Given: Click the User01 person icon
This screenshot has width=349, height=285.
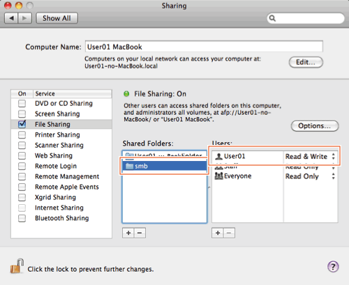Looking at the screenshot, I should tap(218, 156).
